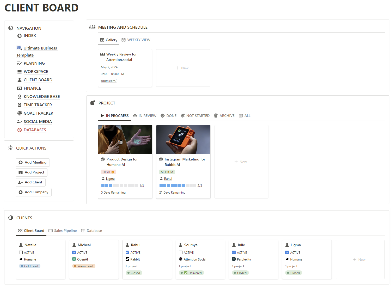This screenshot has width=392, height=285.
Task: Switch to the WEEKLY VIEW tab
Action: 136,40
